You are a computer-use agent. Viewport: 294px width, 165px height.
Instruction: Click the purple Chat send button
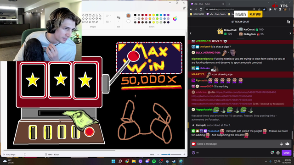tap(286, 153)
